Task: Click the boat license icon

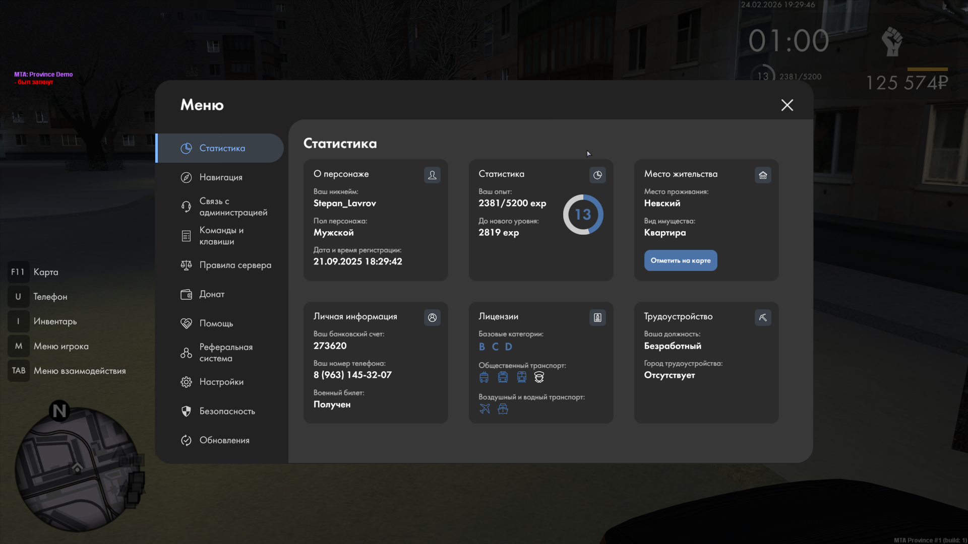Action: point(503,409)
